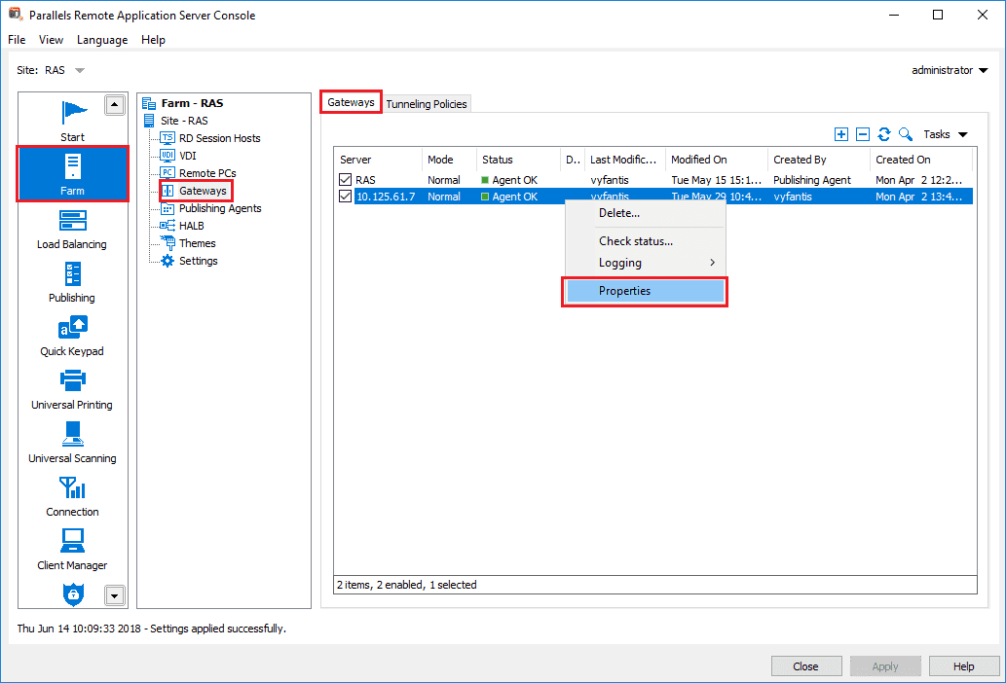This screenshot has width=1006, height=683.
Task: Click the sidebar down arrow button
Action: coord(115,595)
